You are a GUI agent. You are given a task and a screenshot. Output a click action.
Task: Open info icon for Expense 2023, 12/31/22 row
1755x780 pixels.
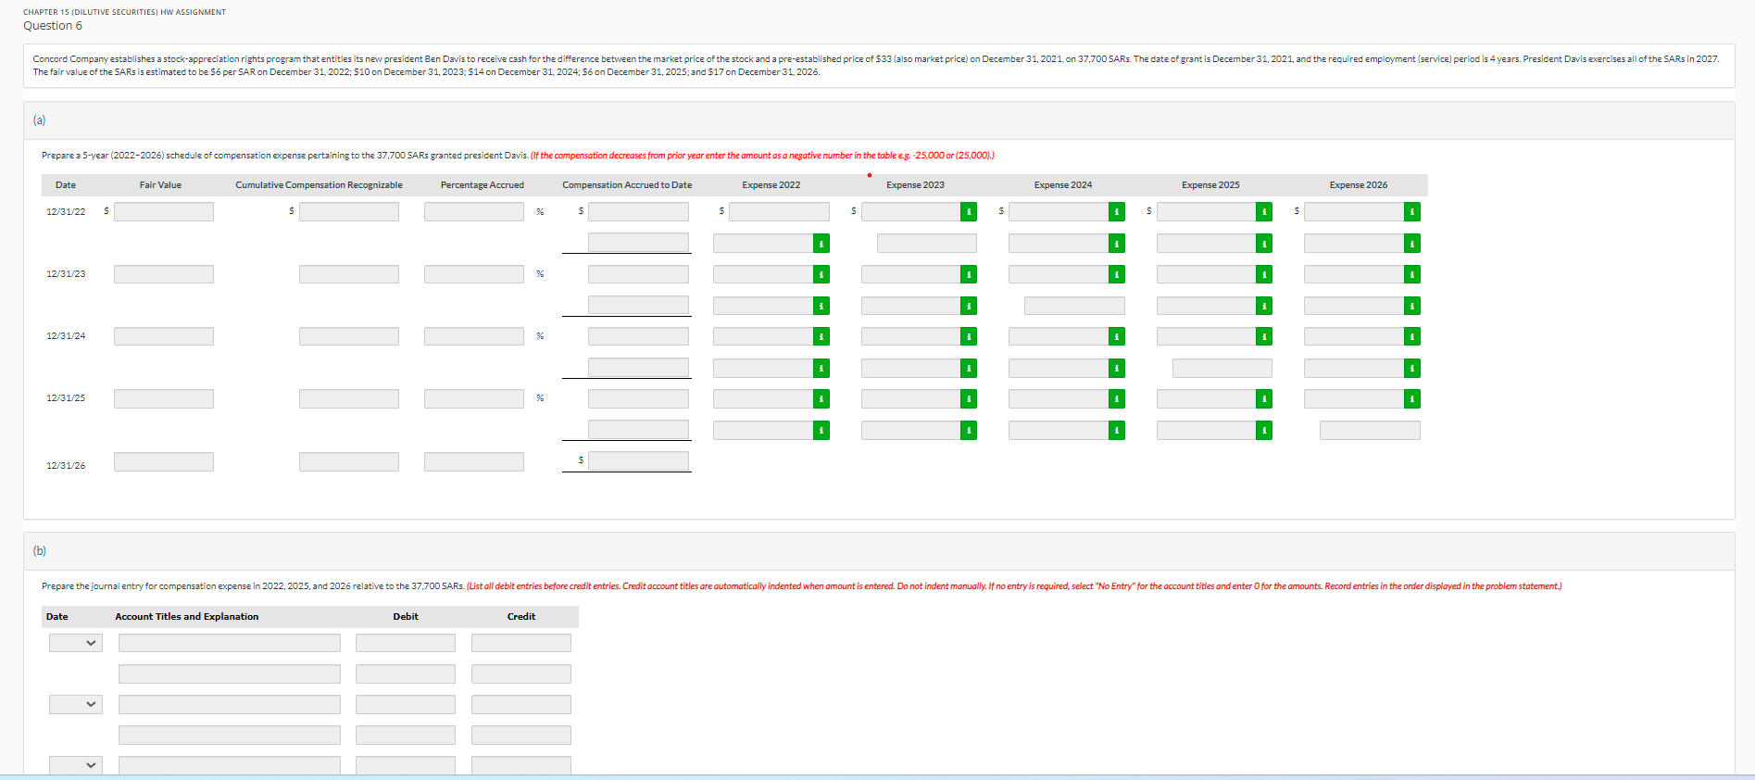(969, 212)
